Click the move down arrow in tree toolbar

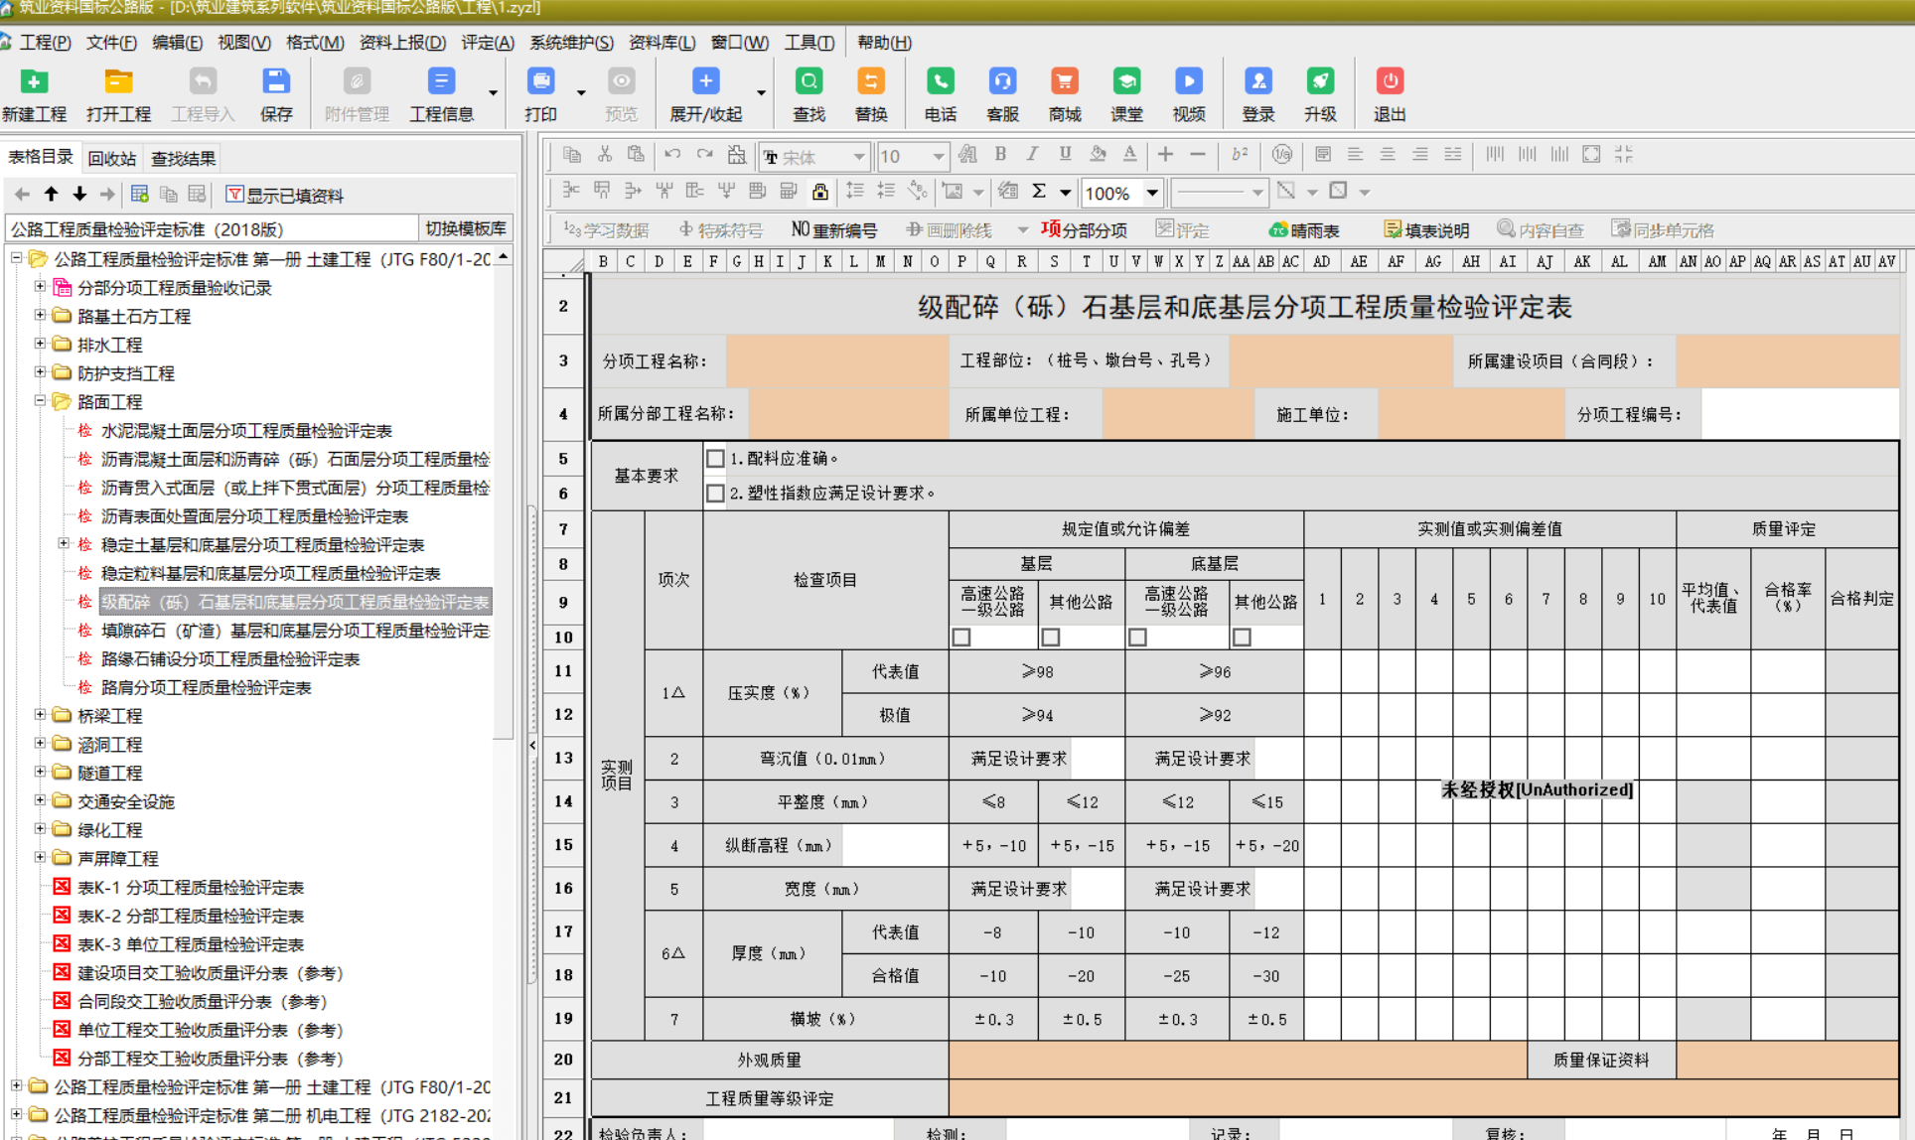click(79, 195)
